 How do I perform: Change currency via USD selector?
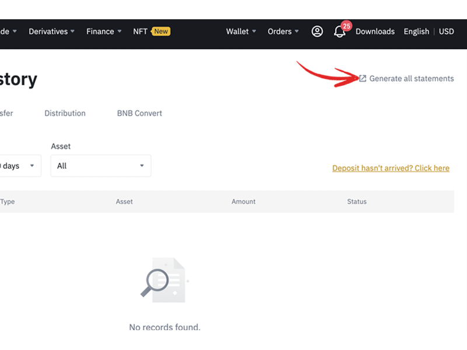[446, 32]
